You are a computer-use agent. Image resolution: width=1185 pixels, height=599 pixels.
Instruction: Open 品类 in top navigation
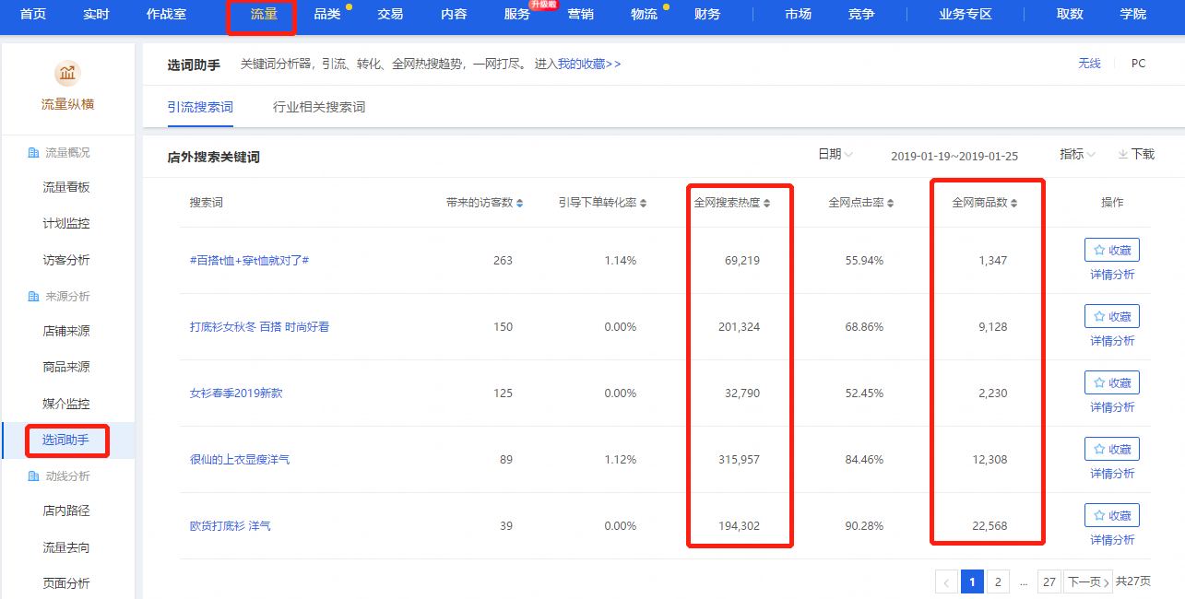(x=327, y=15)
